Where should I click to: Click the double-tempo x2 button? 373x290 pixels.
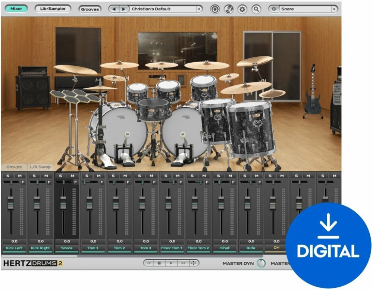point(183,263)
